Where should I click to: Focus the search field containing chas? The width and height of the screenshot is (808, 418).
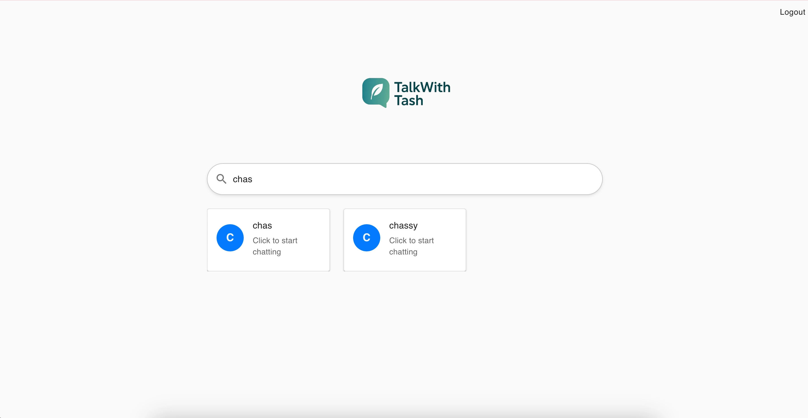pos(405,179)
